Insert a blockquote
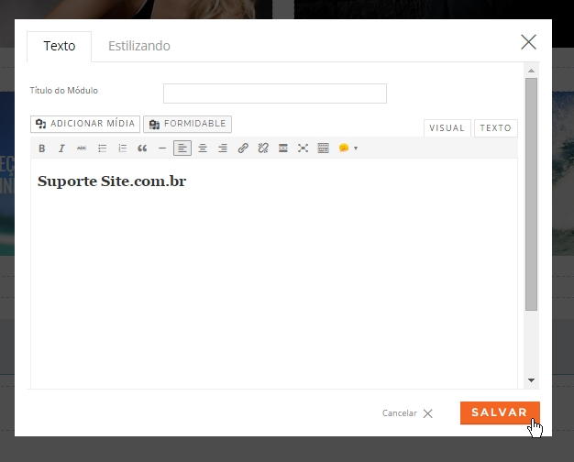The image size is (574, 462). pyautogui.click(x=142, y=148)
